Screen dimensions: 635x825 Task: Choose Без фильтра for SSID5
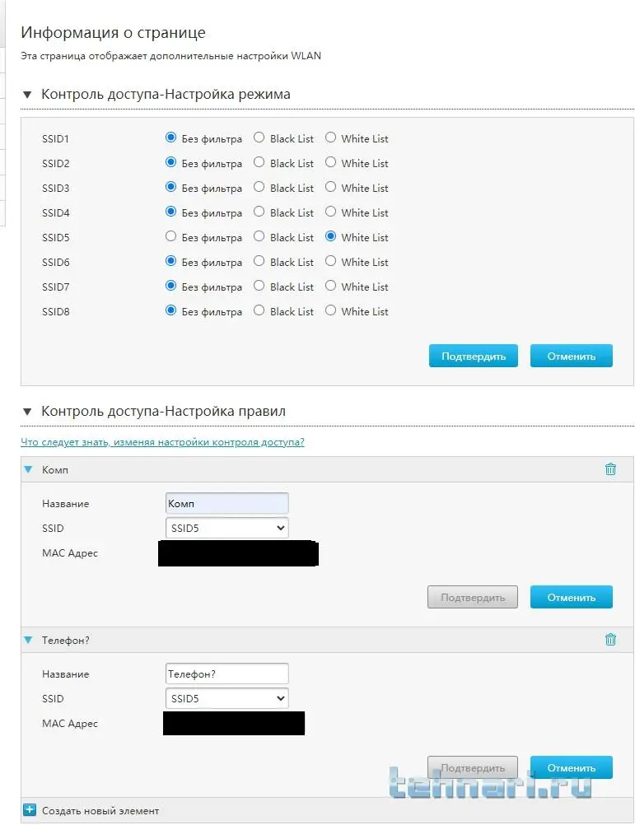pos(170,236)
